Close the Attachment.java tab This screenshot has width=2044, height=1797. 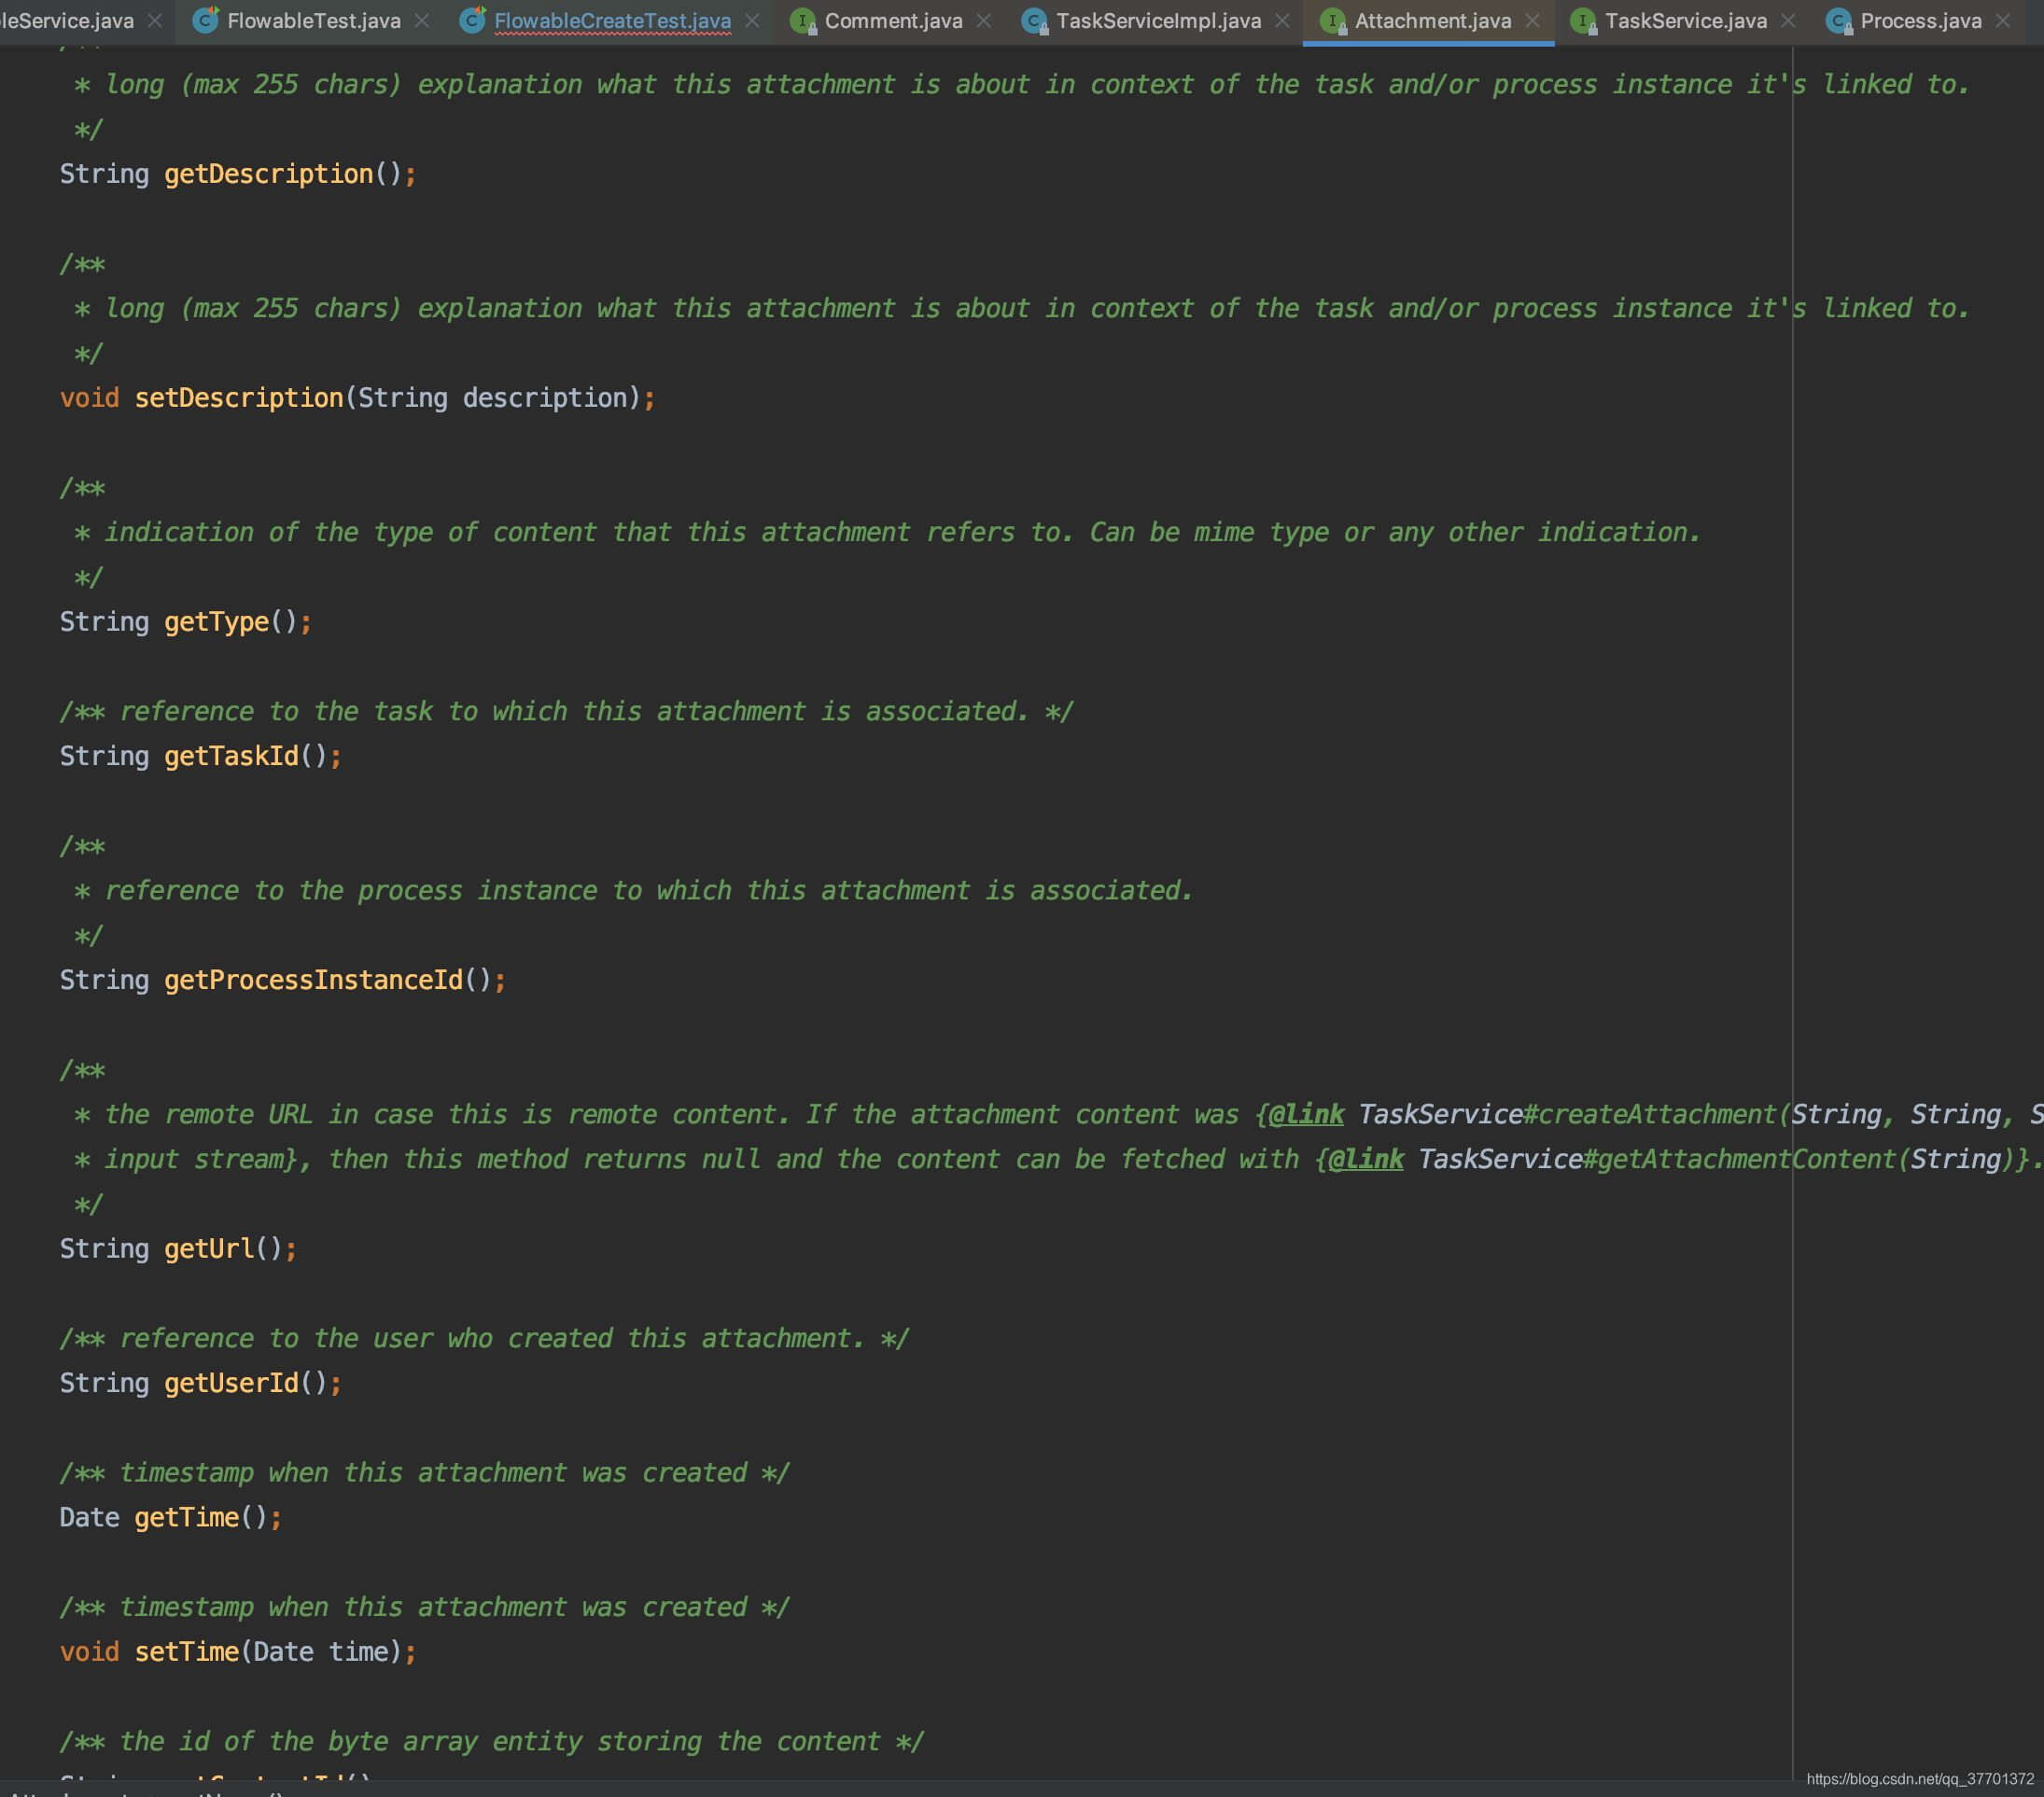1532,20
